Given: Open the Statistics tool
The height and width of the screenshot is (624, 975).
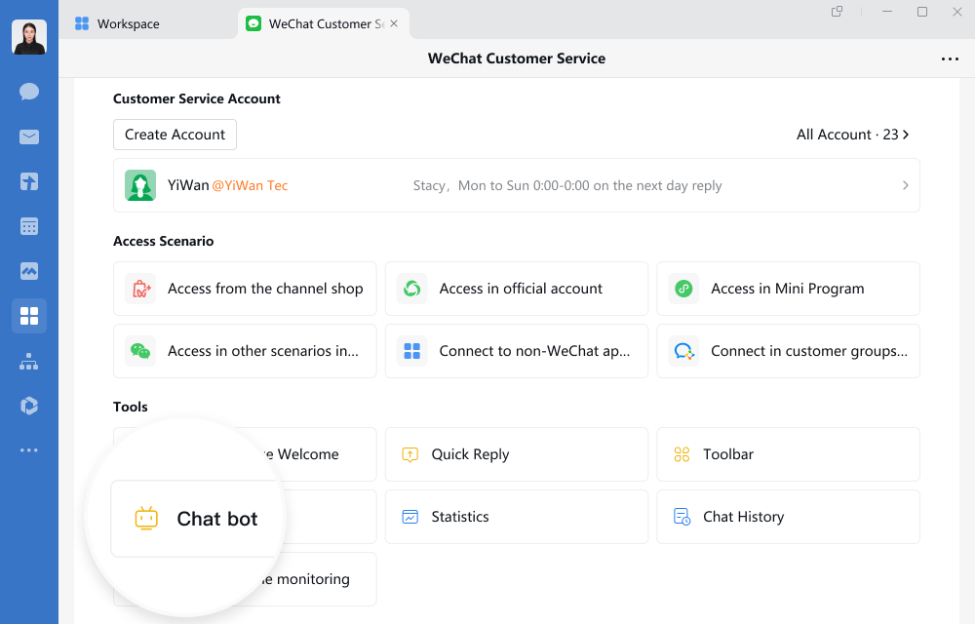Looking at the screenshot, I should pos(516,517).
